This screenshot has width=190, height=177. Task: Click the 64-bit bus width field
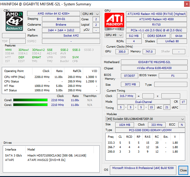(179, 36)
